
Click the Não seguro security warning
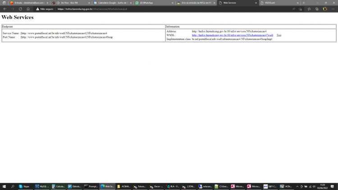(45, 9)
